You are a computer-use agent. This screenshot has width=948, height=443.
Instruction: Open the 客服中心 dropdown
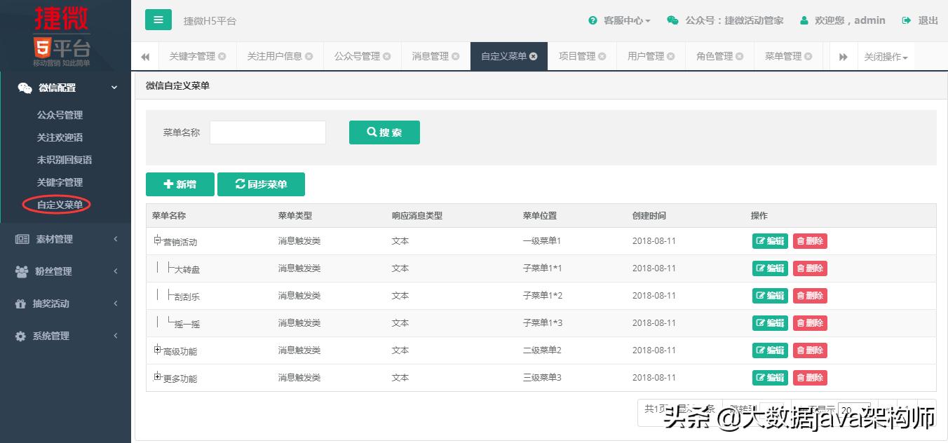[620, 20]
